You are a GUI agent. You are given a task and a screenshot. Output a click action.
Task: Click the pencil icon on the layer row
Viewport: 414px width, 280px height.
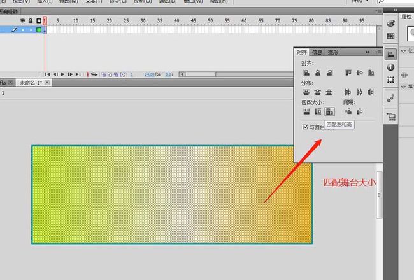14,29
